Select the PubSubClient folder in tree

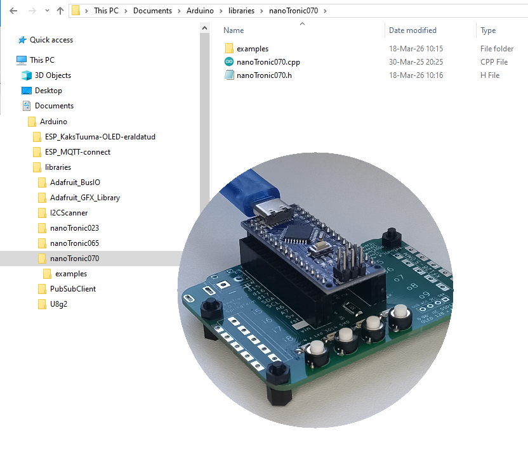point(72,289)
